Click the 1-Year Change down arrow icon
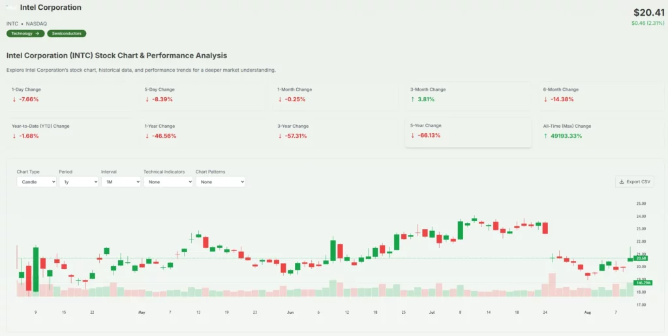668x336 pixels. pyautogui.click(x=147, y=136)
